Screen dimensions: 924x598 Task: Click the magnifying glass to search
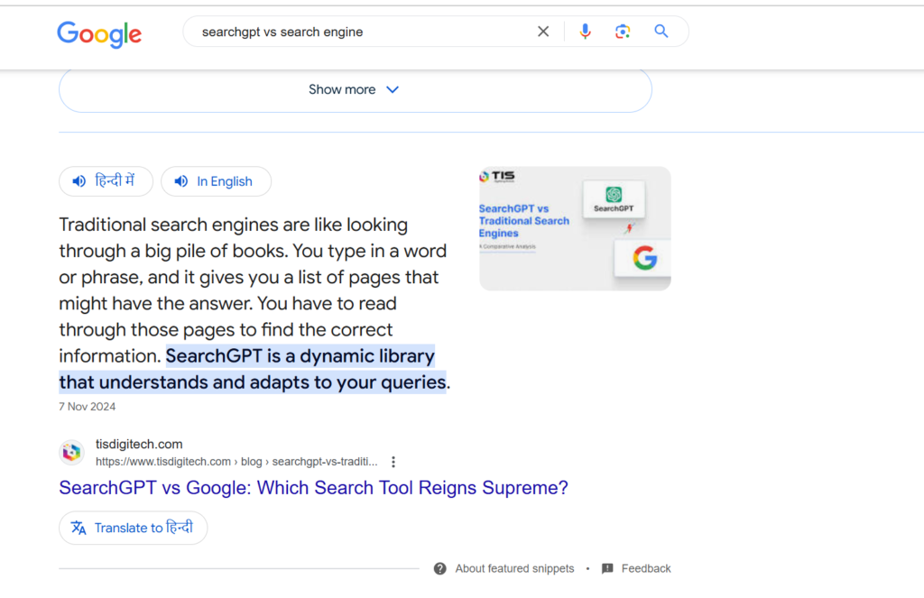pyautogui.click(x=661, y=31)
